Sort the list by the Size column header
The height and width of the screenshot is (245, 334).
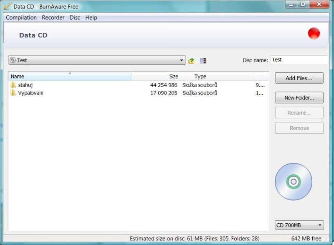[x=156, y=77]
